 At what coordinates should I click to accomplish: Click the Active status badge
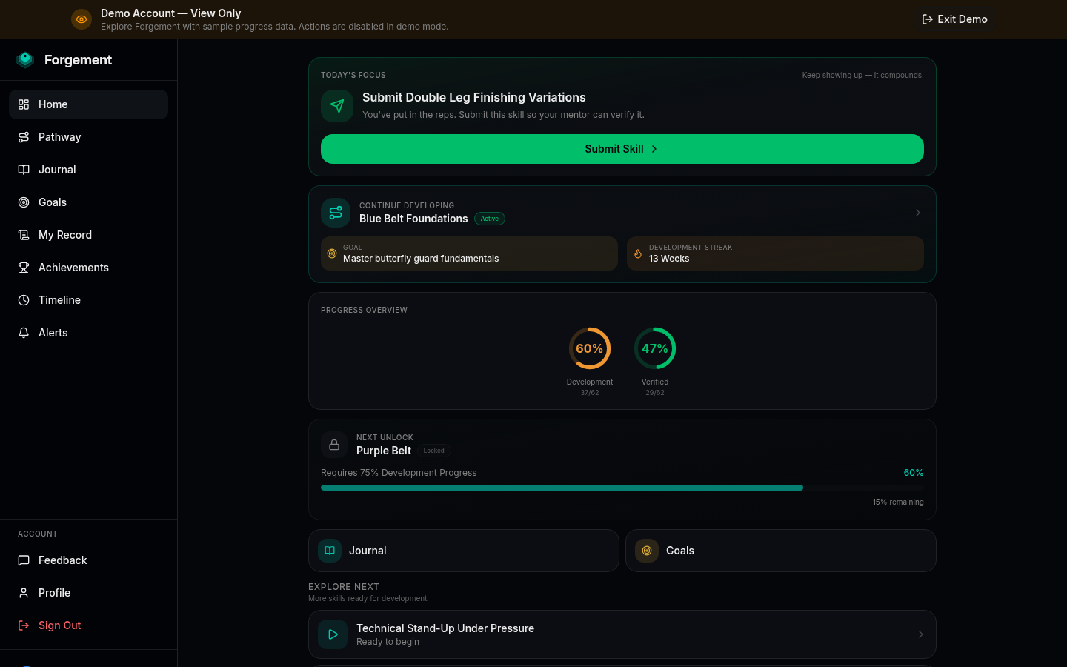[x=490, y=219]
